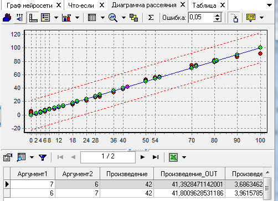Click the table search detail icon

point(21,157)
